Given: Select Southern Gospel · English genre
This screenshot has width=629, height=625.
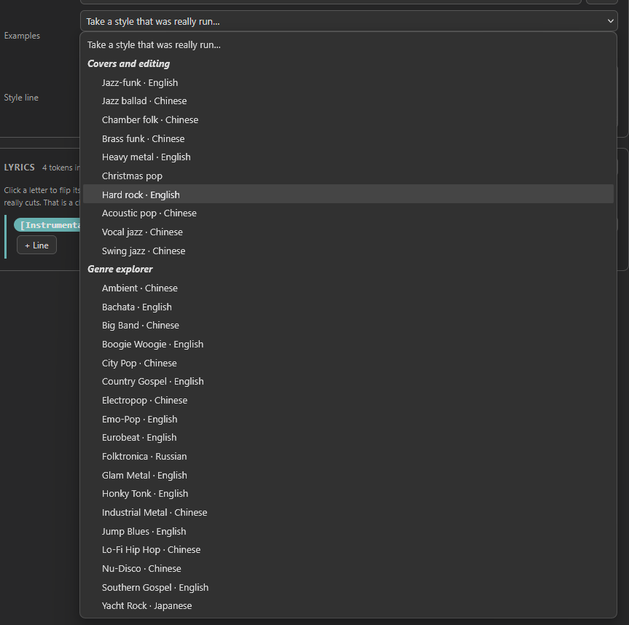Looking at the screenshot, I should pyautogui.click(x=348, y=588).
